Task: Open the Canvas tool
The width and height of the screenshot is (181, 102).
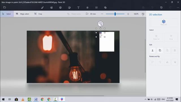Action: 96,8
